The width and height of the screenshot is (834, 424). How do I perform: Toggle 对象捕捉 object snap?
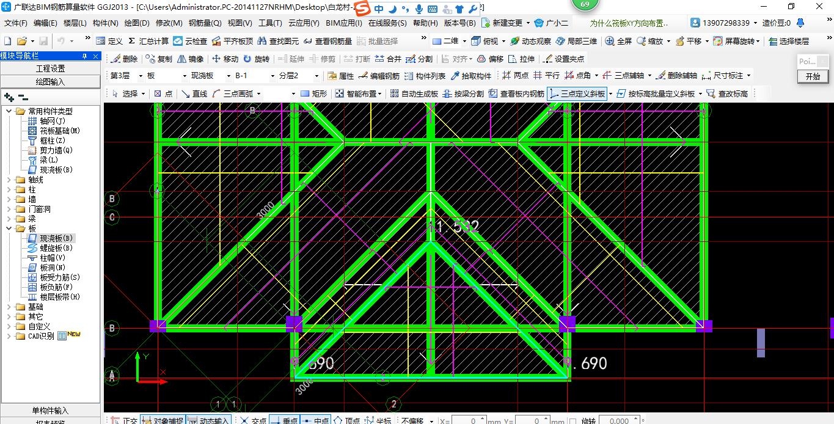(x=163, y=420)
